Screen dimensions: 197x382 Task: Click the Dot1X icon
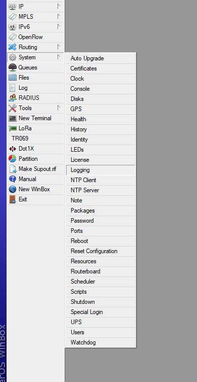click(12, 149)
